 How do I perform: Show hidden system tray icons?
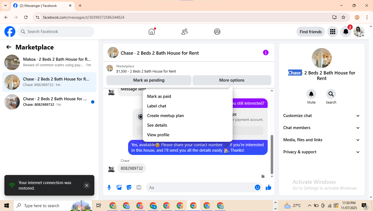pyautogui.click(x=310, y=206)
